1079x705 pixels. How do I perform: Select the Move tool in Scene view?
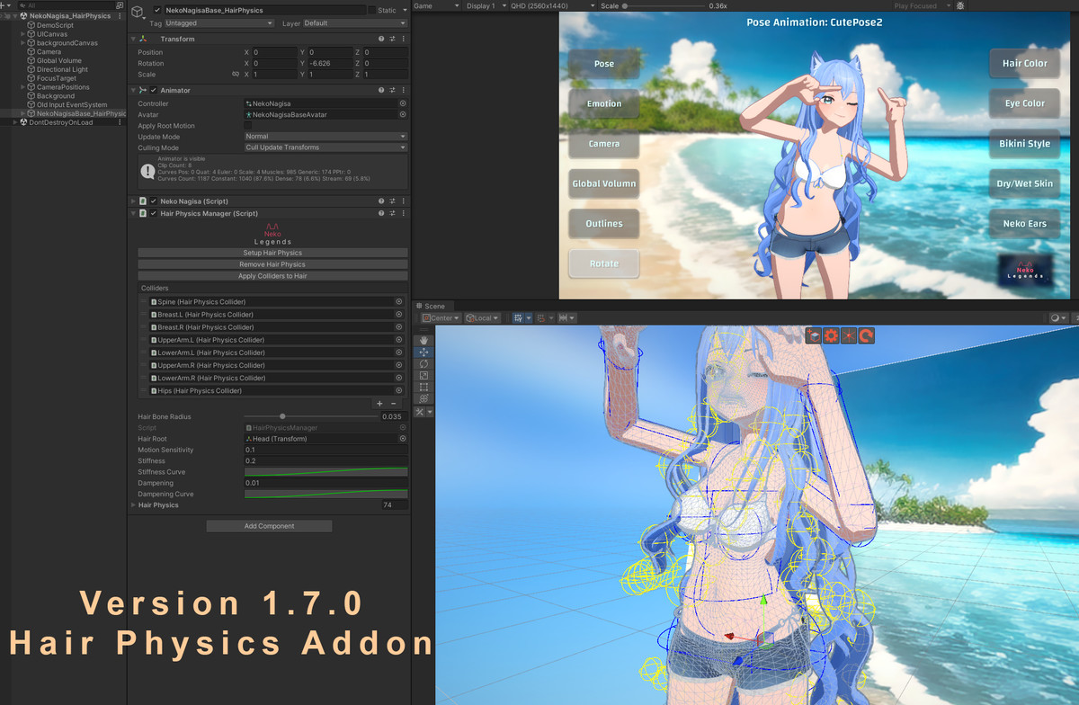coord(424,352)
